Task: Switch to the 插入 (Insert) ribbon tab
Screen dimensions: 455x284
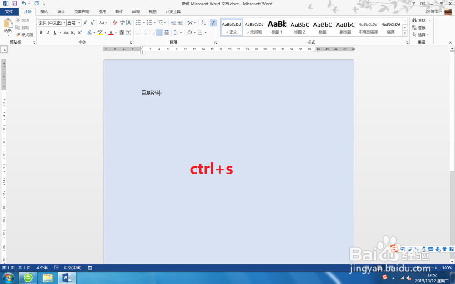Action: (x=44, y=11)
